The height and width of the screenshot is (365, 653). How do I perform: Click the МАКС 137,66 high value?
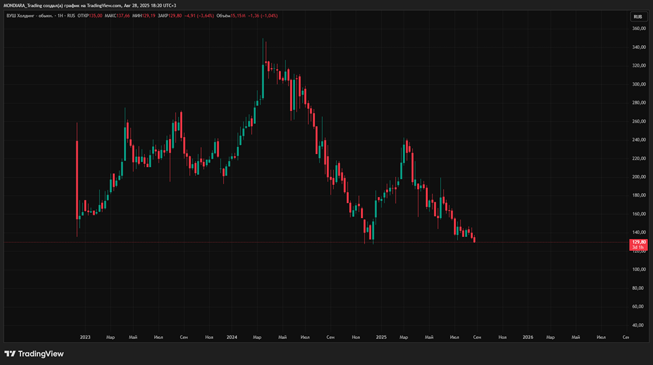[117, 16]
